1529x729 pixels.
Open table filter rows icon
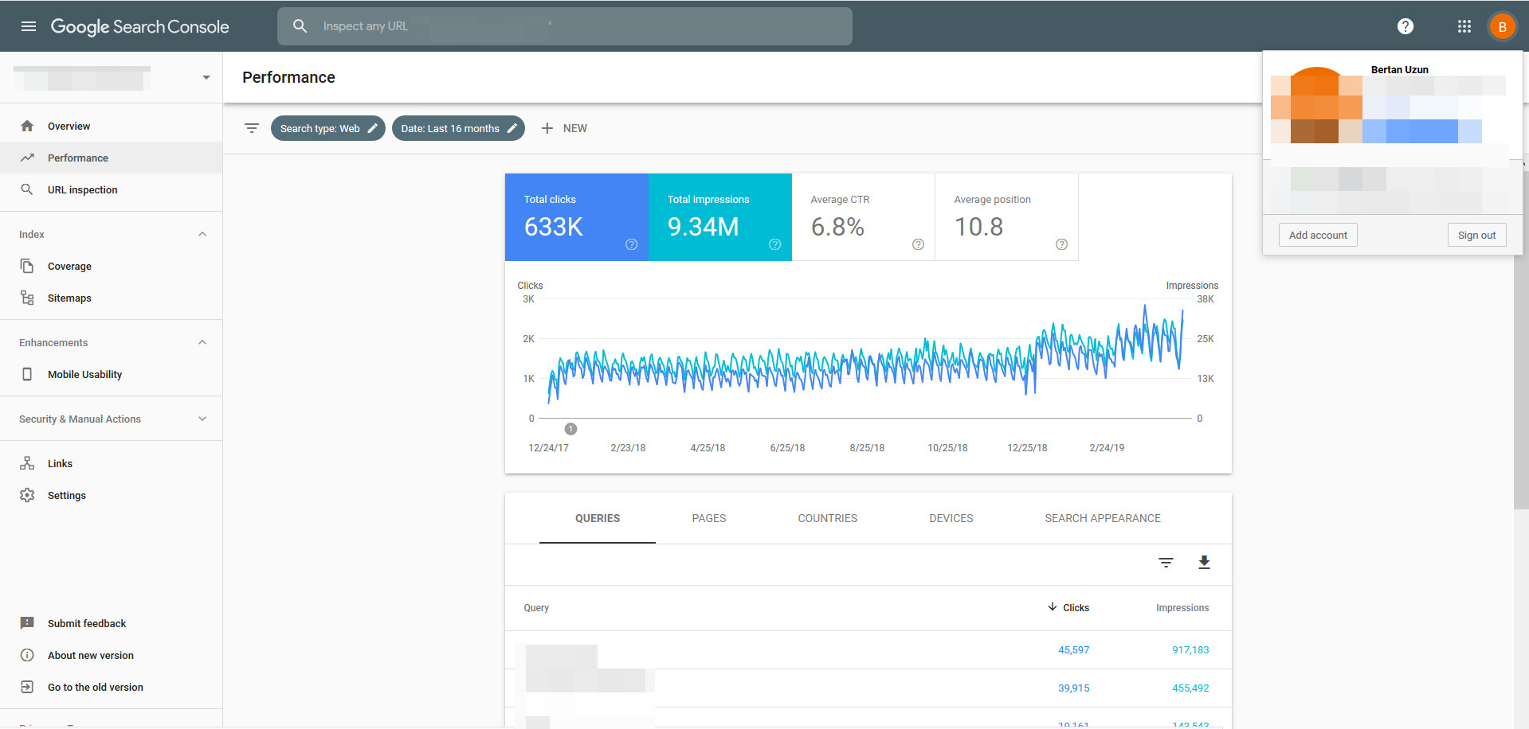pos(1166,563)
